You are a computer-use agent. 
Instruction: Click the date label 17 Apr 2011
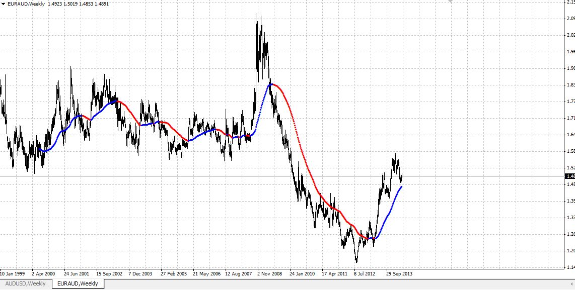[334, 273]
